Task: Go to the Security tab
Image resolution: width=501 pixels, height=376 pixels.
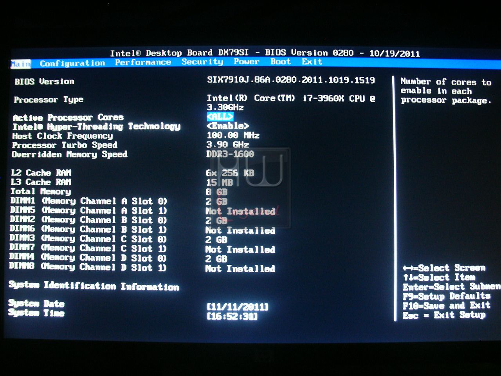Action: click(202, 62)
